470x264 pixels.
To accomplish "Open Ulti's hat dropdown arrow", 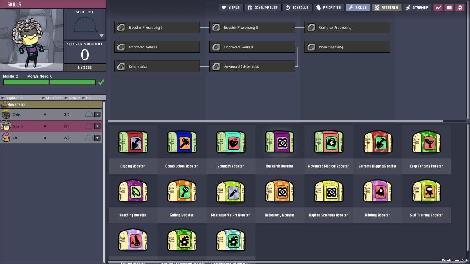I will pos(98,138).
